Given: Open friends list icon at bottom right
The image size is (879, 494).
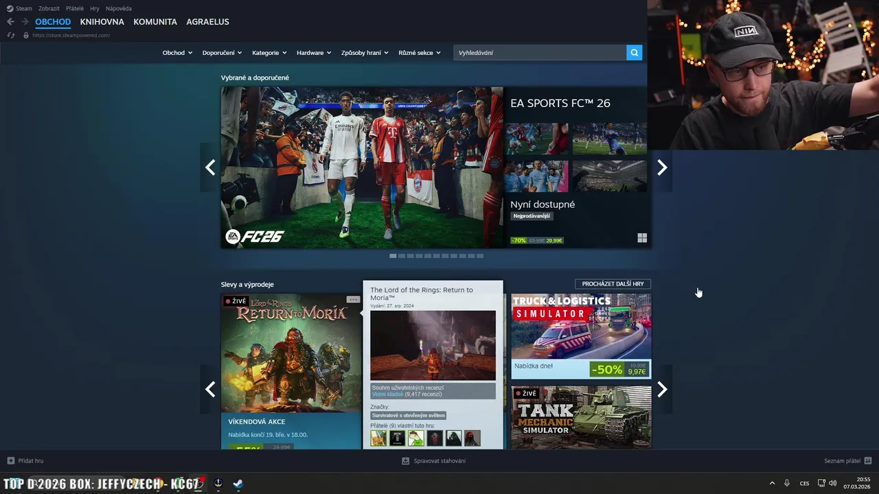Looking at the screenshot, I should pyautogui.click(x=868, y=460).
